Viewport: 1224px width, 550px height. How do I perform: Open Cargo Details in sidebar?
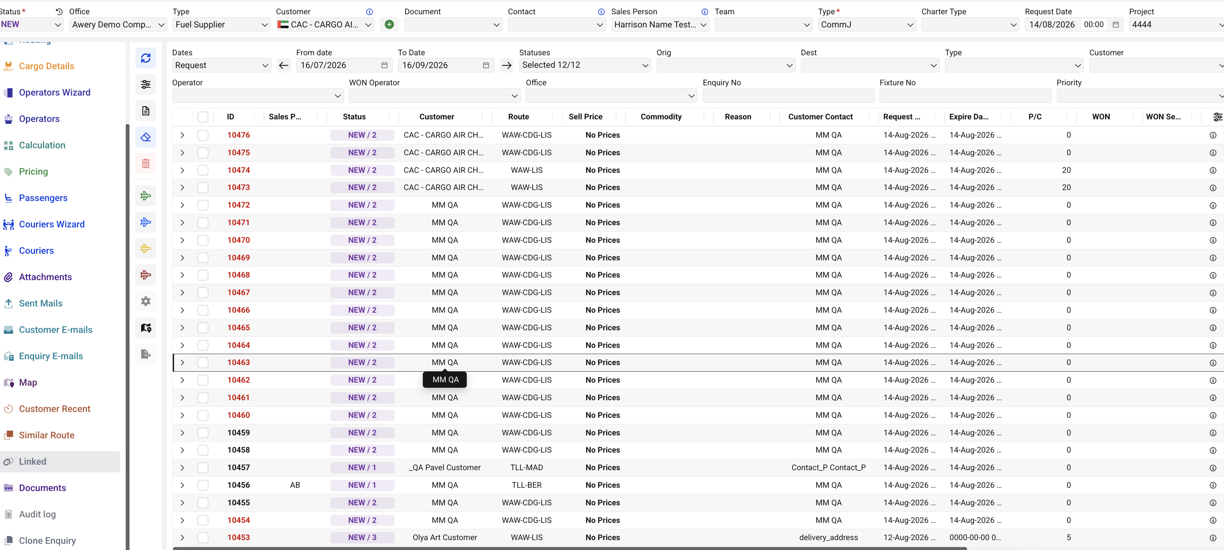(47, 66)
